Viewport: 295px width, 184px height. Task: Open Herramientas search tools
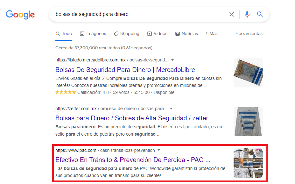[249, 33]
